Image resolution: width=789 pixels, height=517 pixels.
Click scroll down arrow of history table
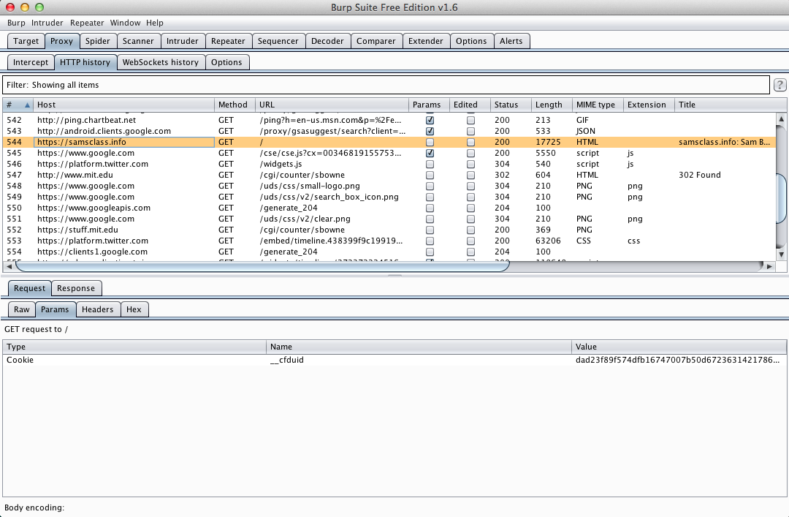coord(780,254)
